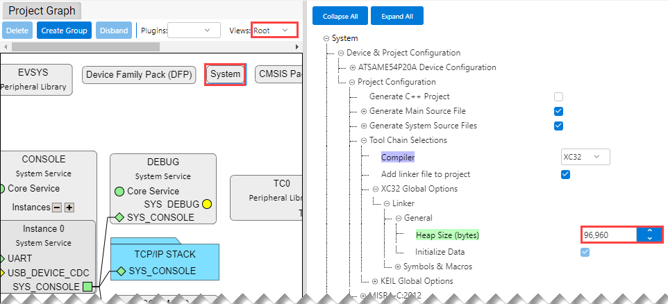
Task: Click the green SYS_CONSOLE square on Instance 0
Action: 87,286
